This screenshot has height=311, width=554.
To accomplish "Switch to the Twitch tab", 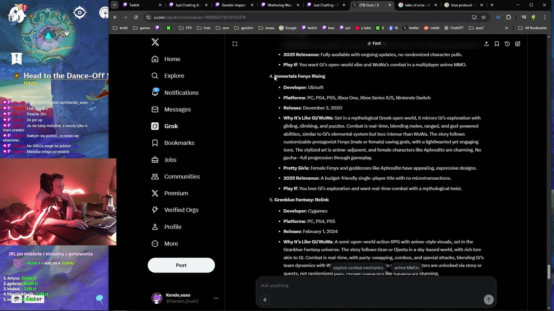I will (142, 5).
